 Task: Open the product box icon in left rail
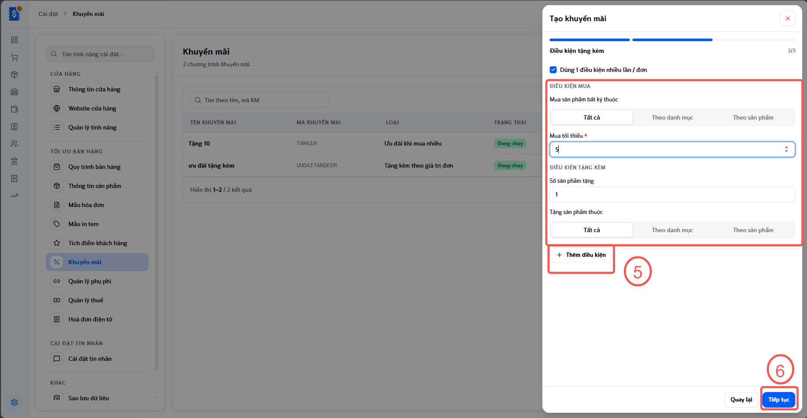pos(14,75)
